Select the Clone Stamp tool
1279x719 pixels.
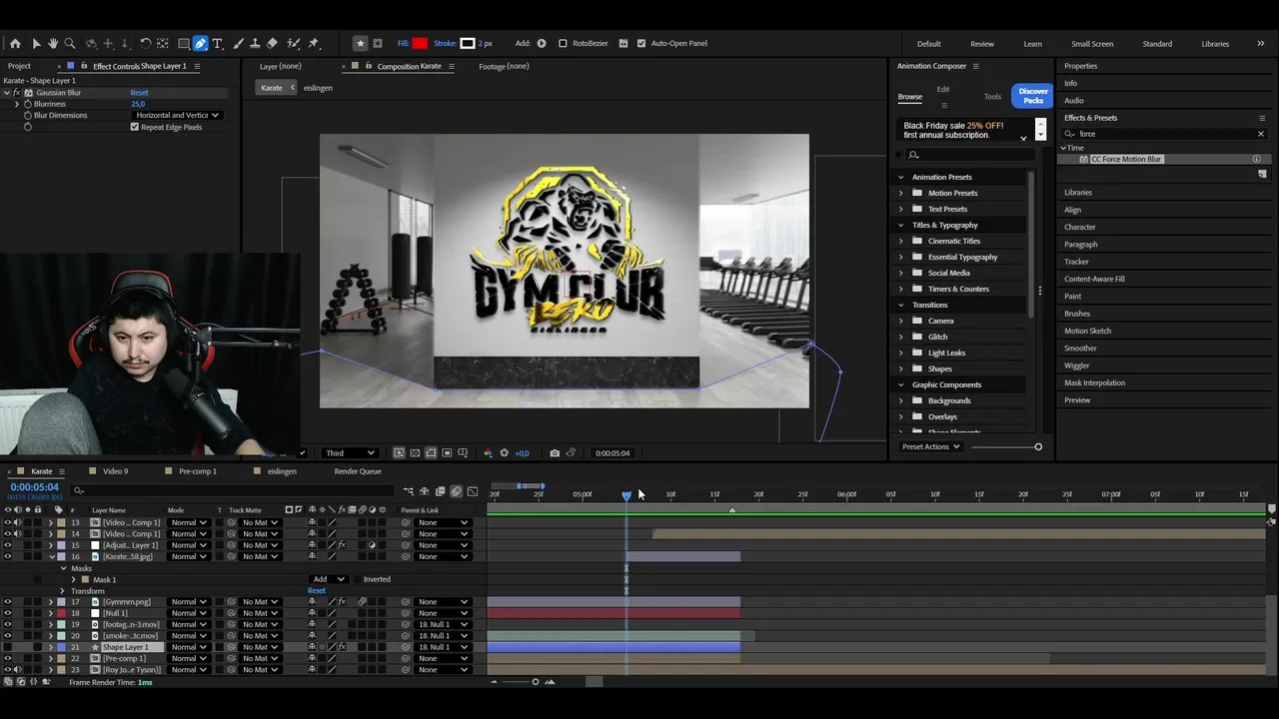pyautogui.click(x=255, y=44)
